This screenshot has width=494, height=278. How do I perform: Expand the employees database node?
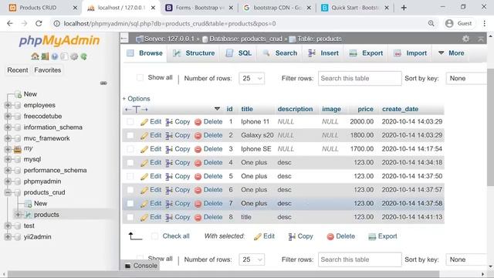point(8,105)
